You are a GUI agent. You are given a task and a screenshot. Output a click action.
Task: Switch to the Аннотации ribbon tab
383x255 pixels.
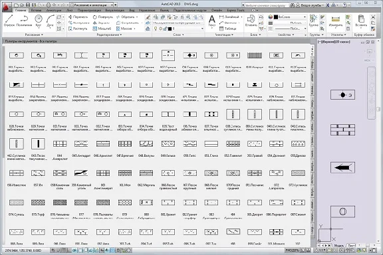(x=54, y=10)
